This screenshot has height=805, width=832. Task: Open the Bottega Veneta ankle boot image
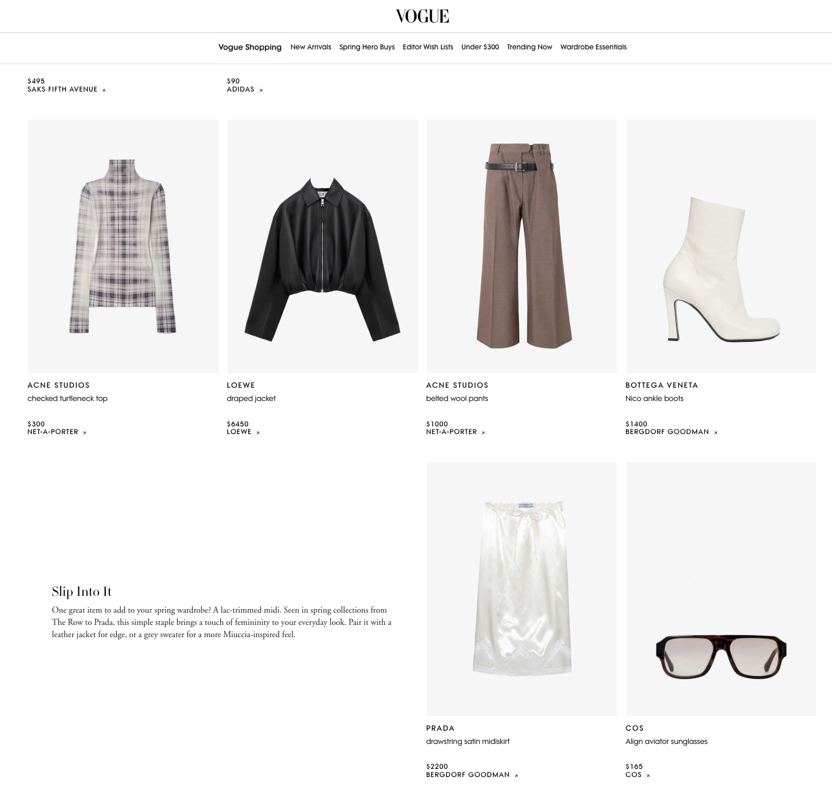721,246
